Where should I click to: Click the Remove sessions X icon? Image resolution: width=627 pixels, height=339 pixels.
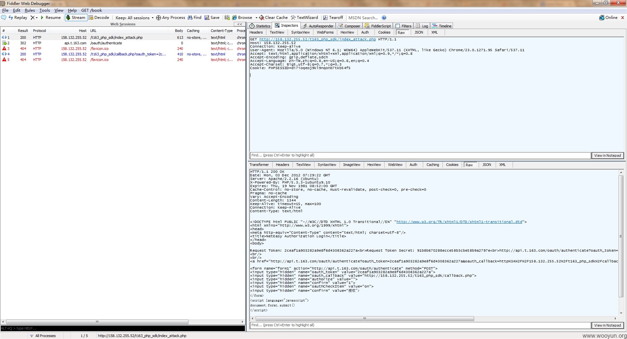(32, 18)
